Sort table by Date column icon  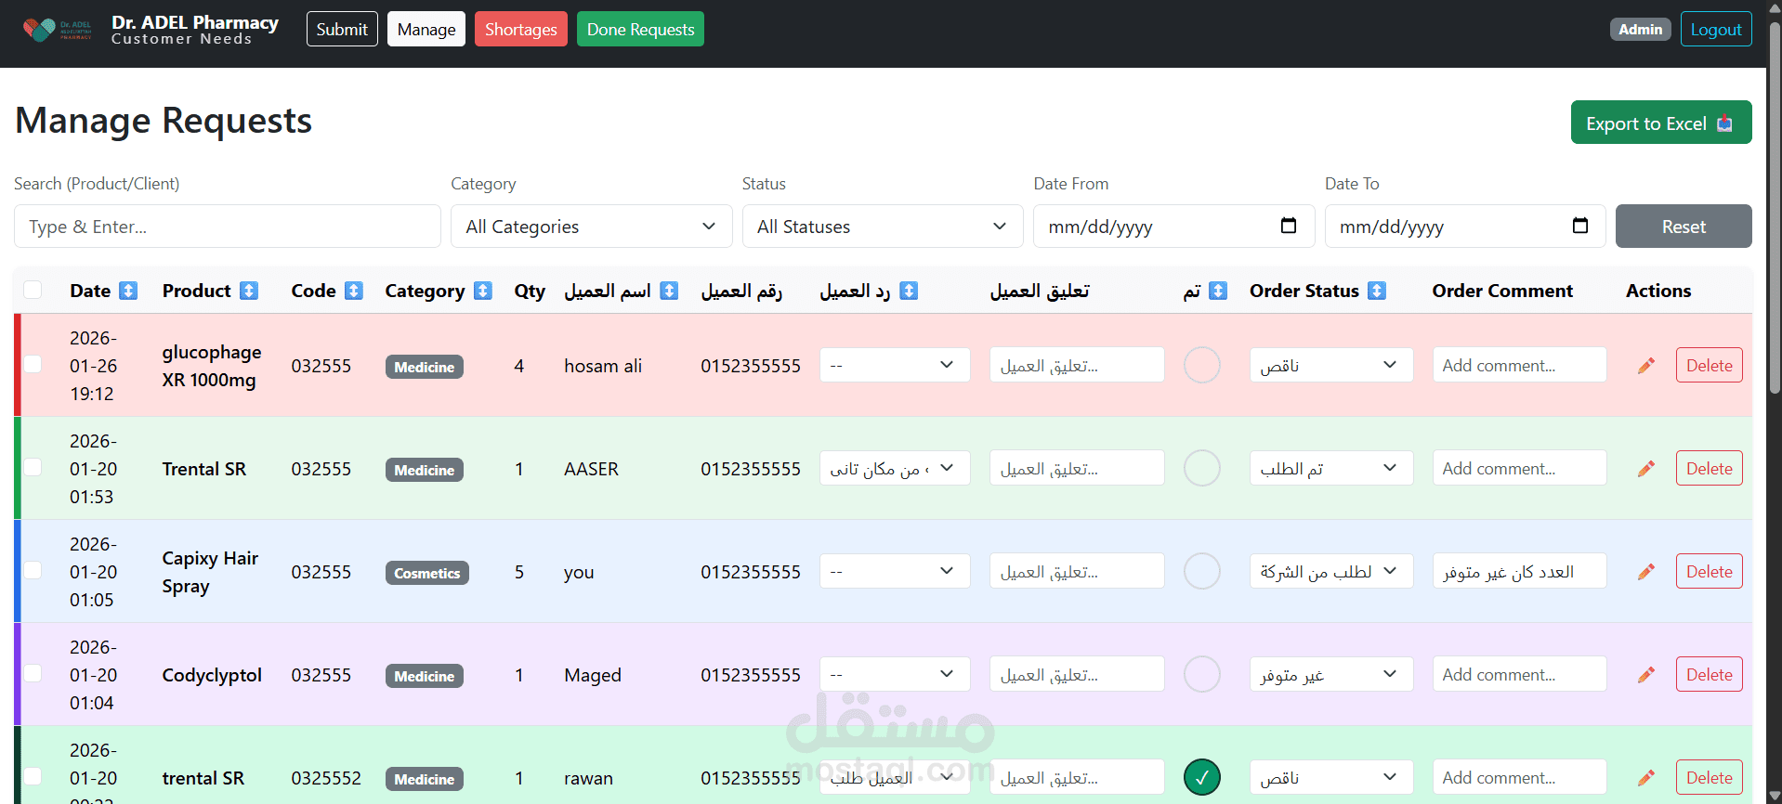click(x=128, y=291)
